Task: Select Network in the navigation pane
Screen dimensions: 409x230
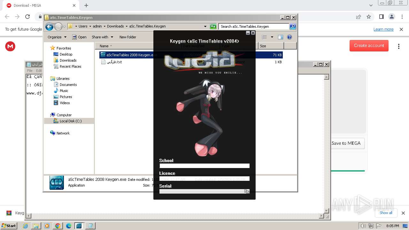Action: tap(63, 133)
